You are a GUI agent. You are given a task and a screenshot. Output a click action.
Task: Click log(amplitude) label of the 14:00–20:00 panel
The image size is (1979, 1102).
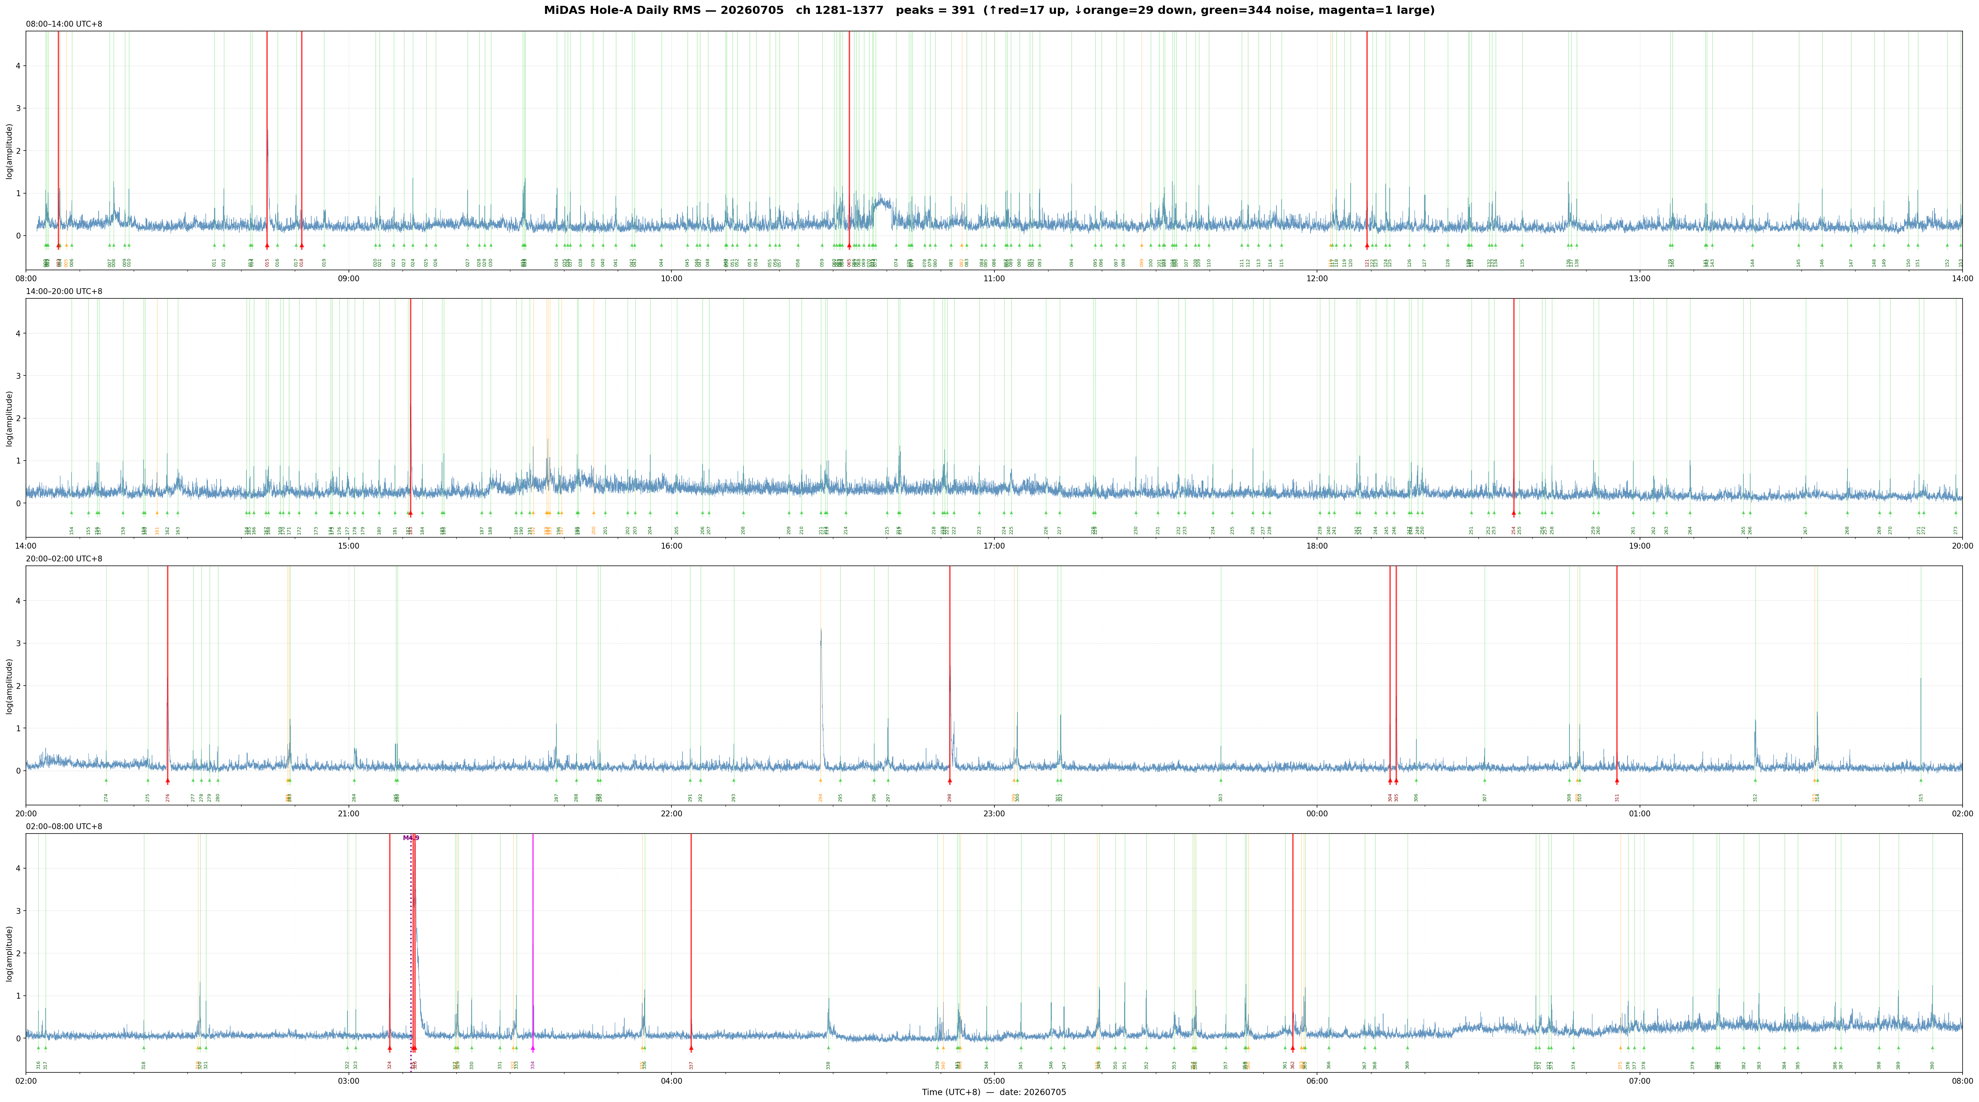9,418
